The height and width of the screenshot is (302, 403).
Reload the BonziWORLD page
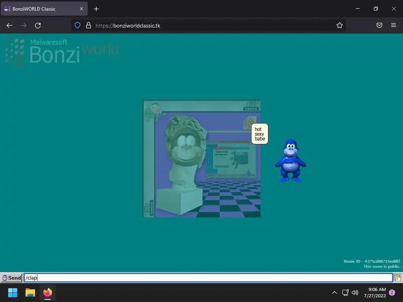pos(38,26)
